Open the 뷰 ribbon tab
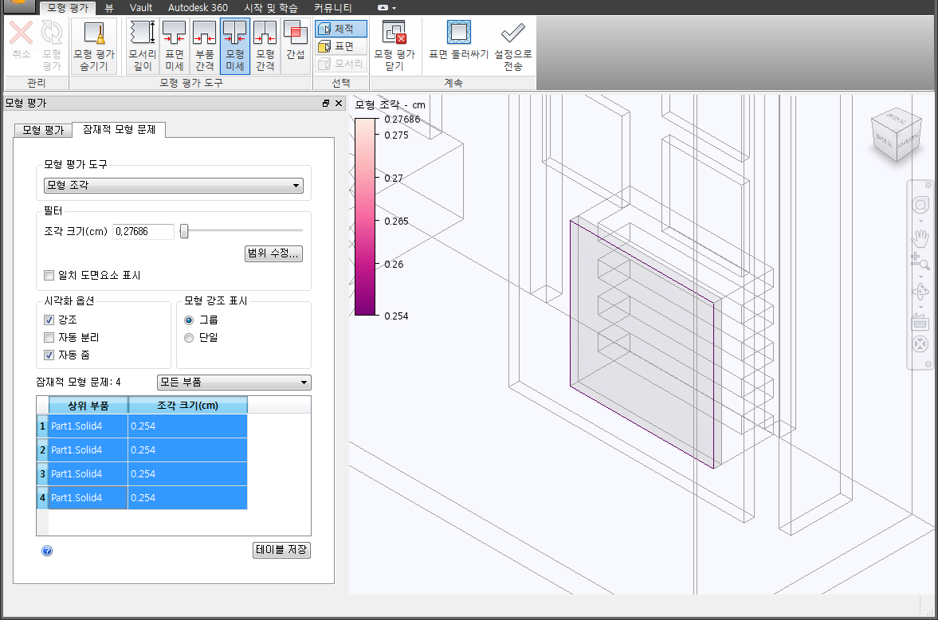 coord(109,9)
